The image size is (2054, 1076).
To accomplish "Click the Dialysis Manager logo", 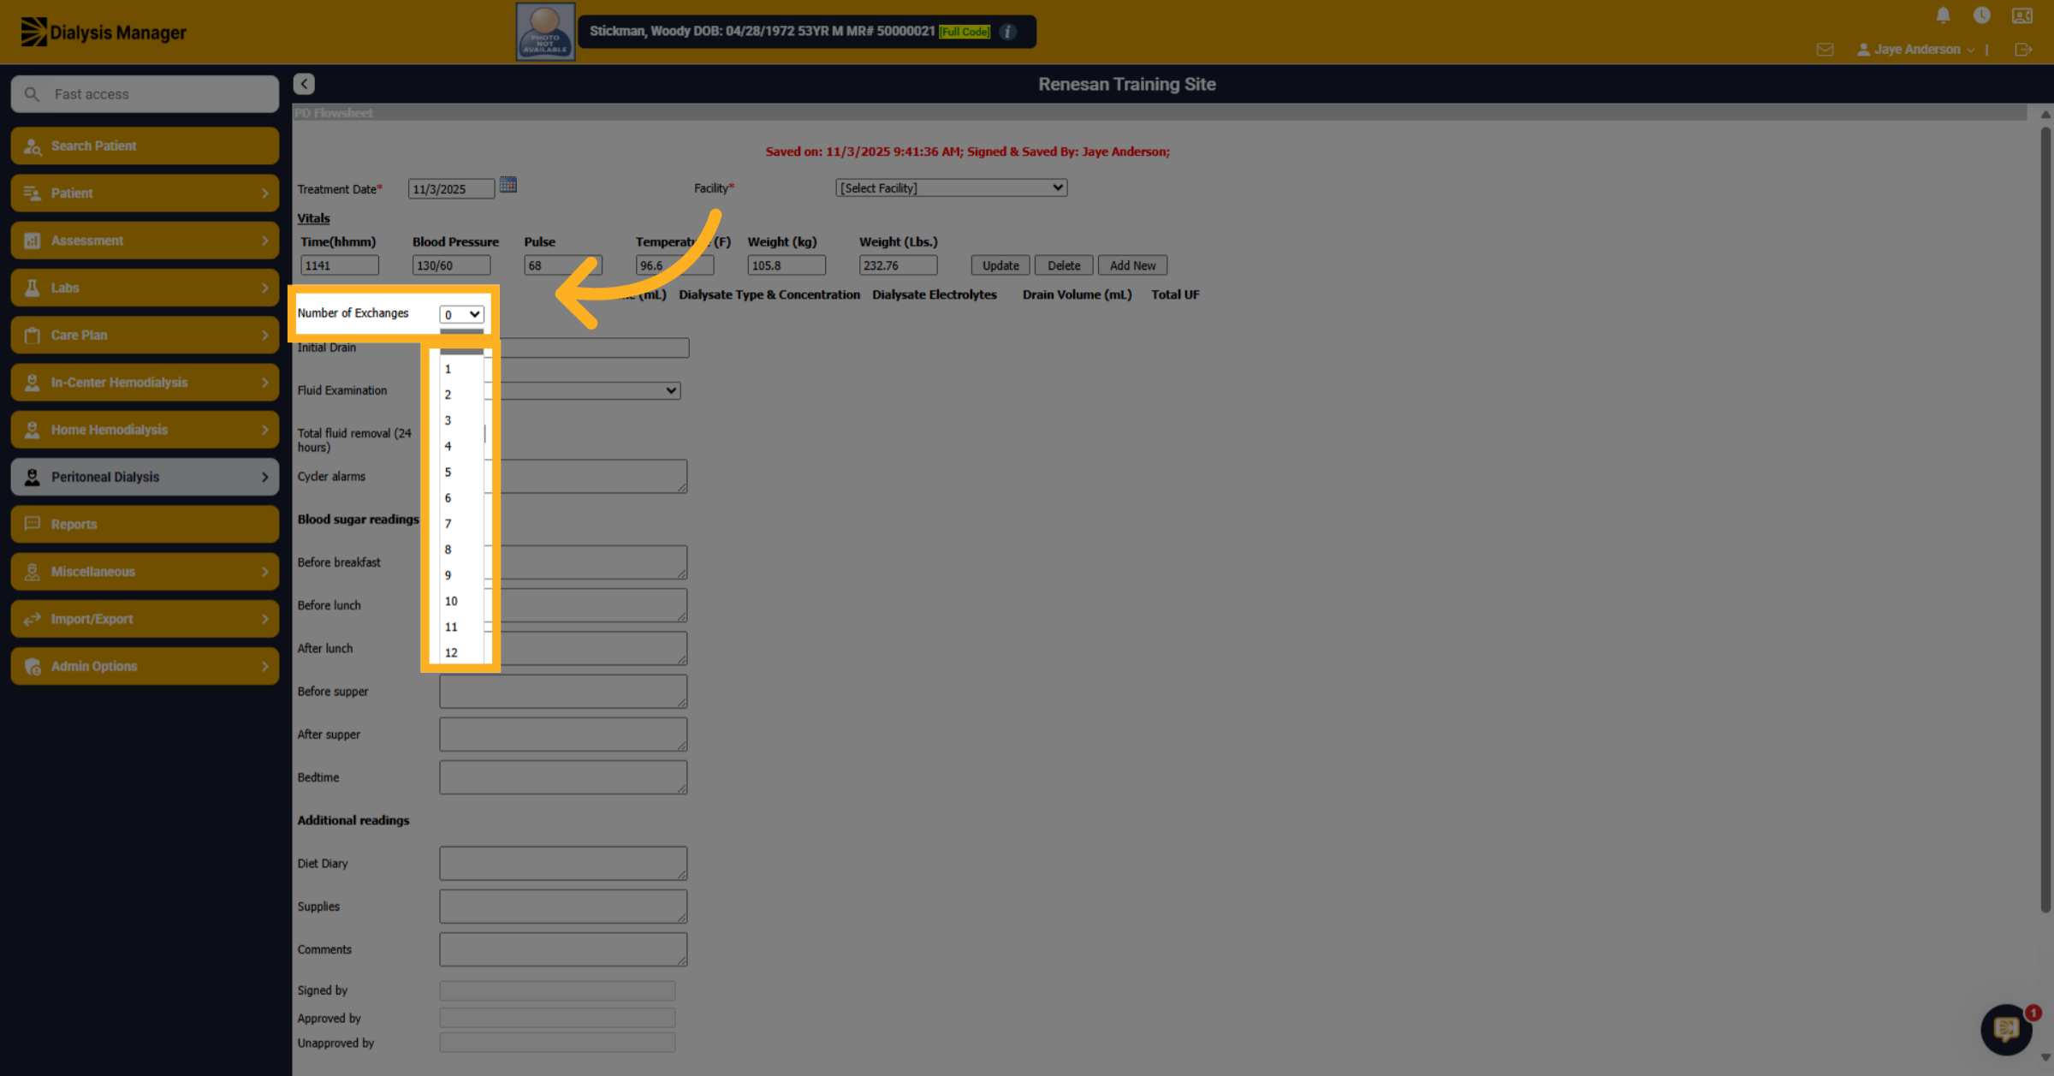I will coord(104,32).
